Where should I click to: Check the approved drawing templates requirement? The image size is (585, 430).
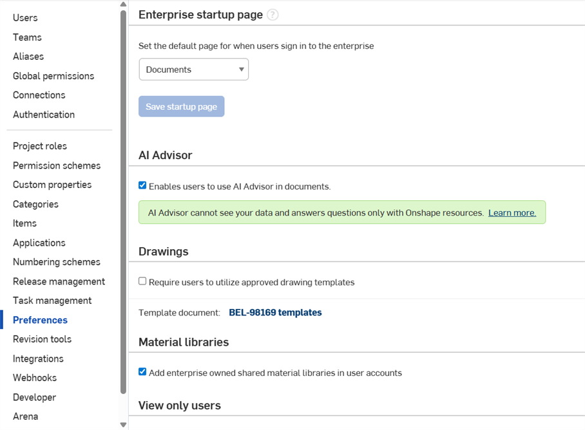(142, 280)
